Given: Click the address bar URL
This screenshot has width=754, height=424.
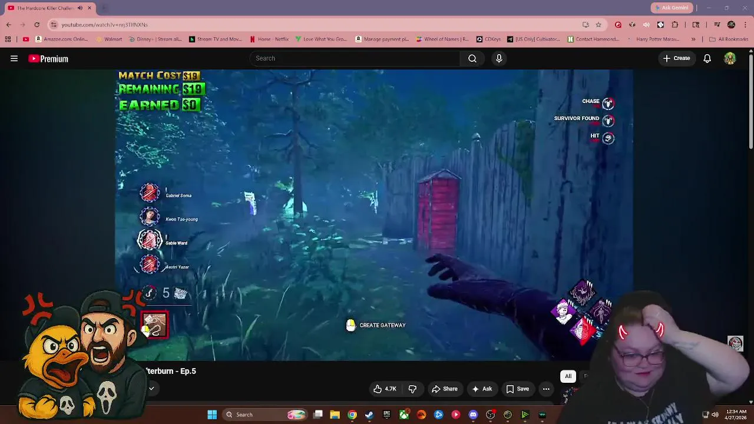Looking at the screenshot, I should [105, 25].
